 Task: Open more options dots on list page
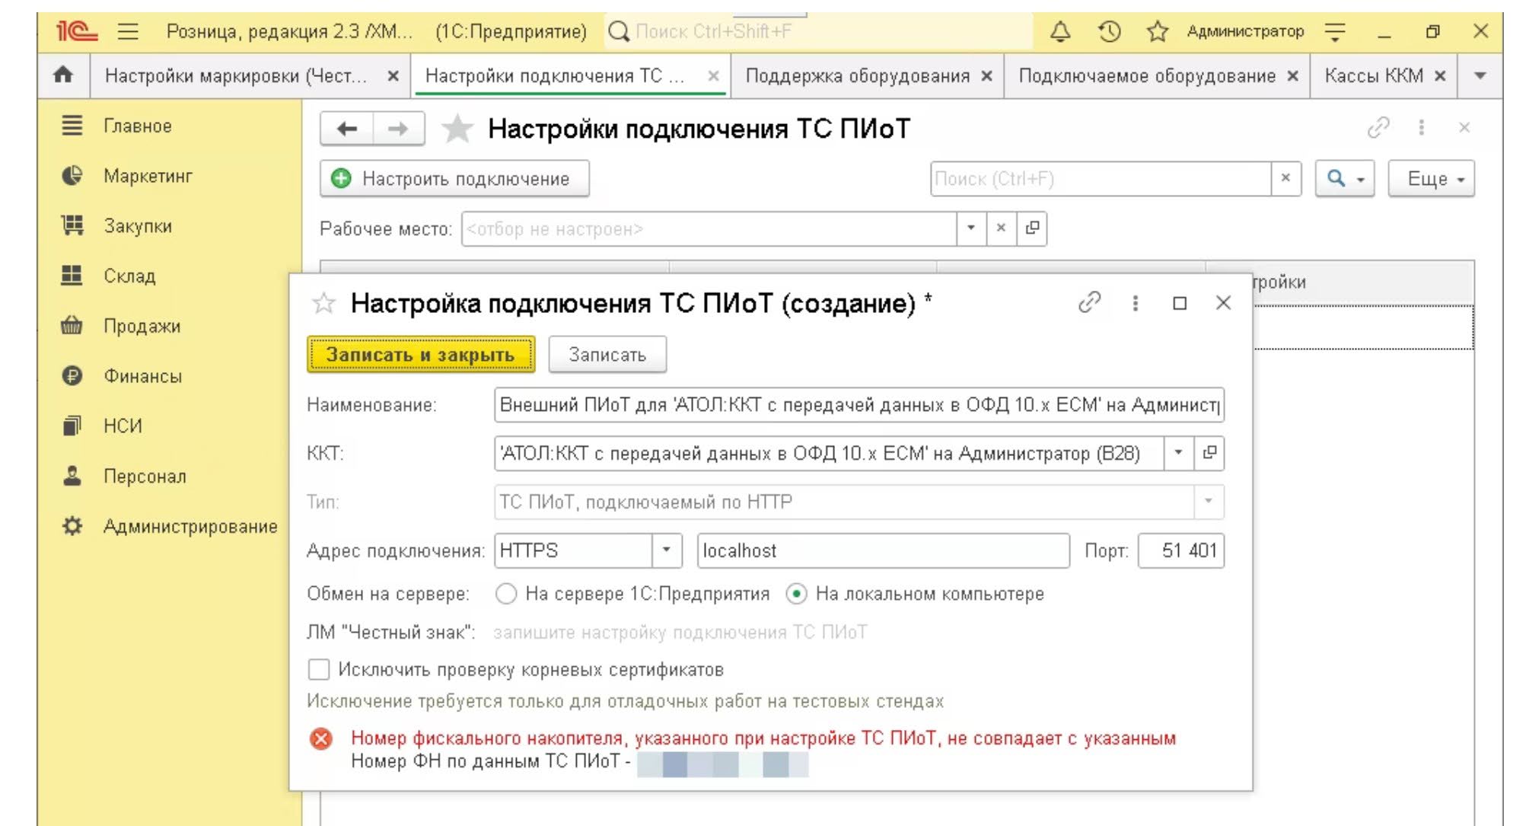coord(1421,127)
